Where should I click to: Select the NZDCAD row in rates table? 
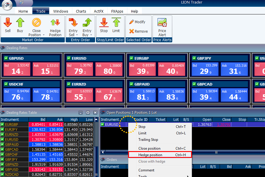coord(47,174)
